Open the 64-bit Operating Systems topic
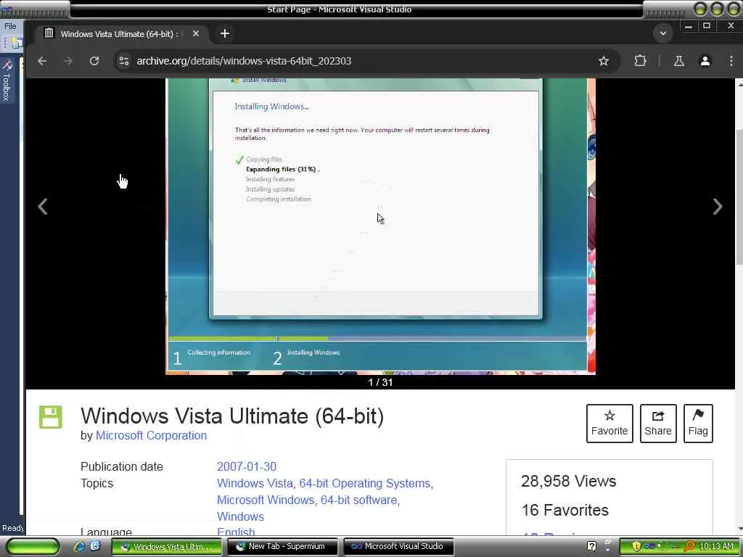Viewport: 743px width, 557px height. [x=364, y=484]
